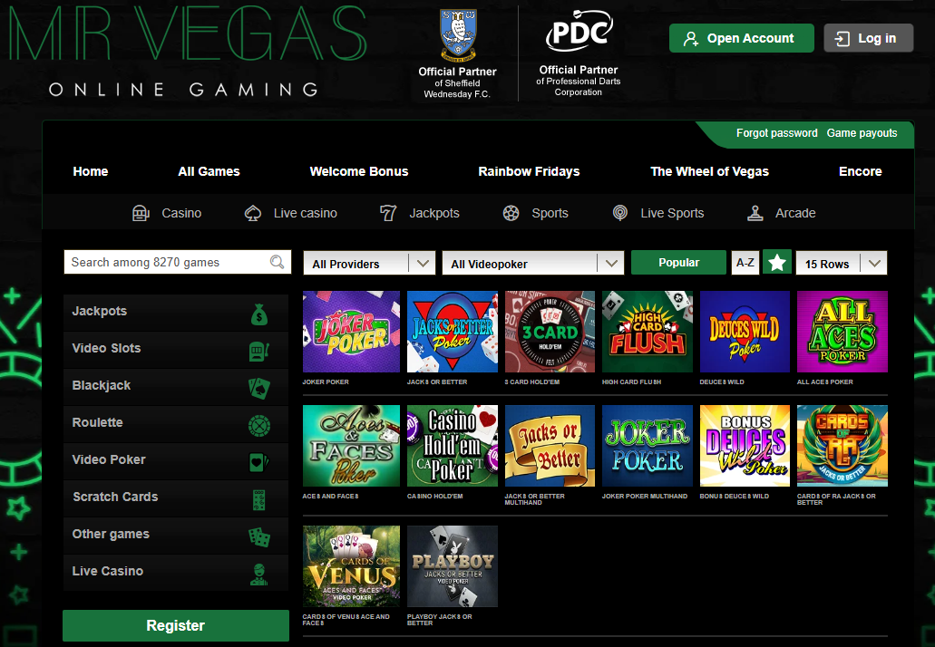Open the Encore menu item

(x=860, y=171)
